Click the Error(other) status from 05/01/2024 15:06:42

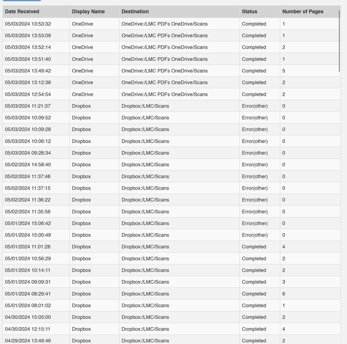click(254, 223)
